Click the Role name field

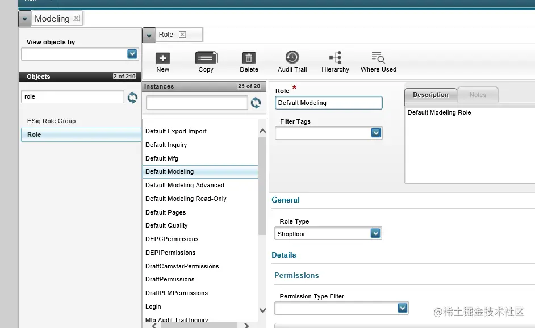(x=329, y=103)
